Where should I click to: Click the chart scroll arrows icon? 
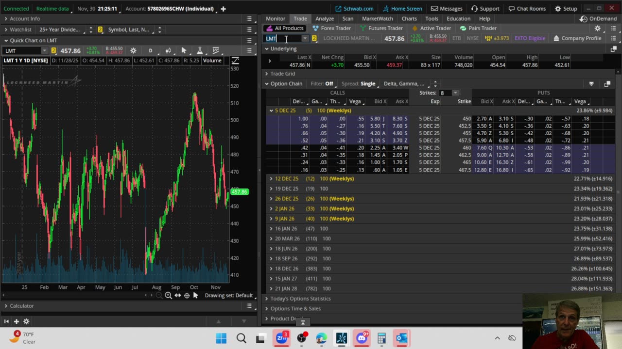178,295
